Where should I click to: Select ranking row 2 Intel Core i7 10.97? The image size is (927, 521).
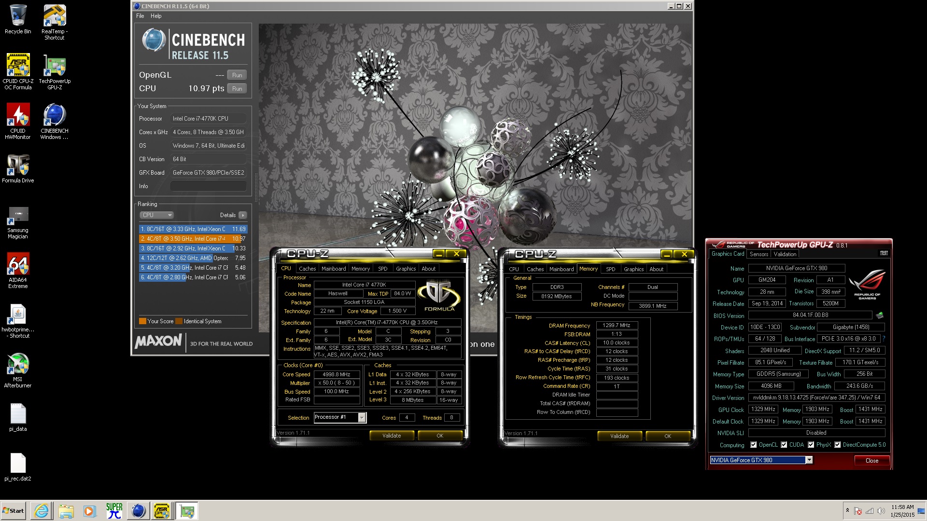coord(193,239)
